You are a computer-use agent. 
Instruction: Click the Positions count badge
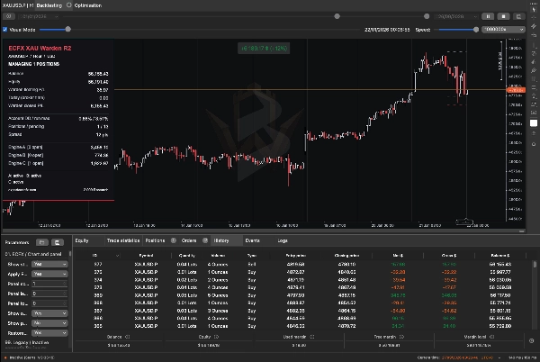[x=173, y=240]
